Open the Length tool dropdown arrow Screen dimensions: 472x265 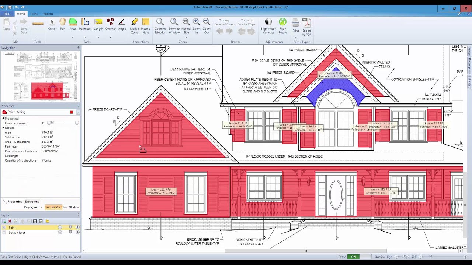point(98,37)
